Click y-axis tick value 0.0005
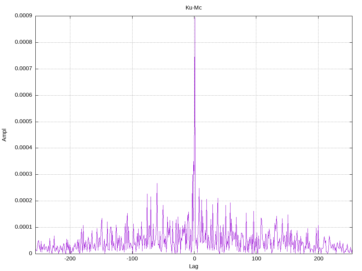Viewport: 362px width, 271px height. pyautogui.click(x=24, y=121)
